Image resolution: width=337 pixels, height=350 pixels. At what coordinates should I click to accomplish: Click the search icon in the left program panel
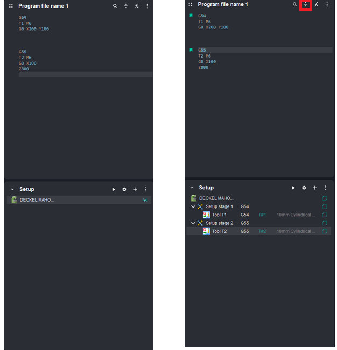pos(115,6)
